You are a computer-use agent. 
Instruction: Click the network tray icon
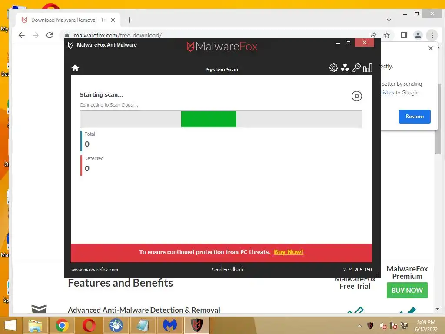(x=404, y=326)
